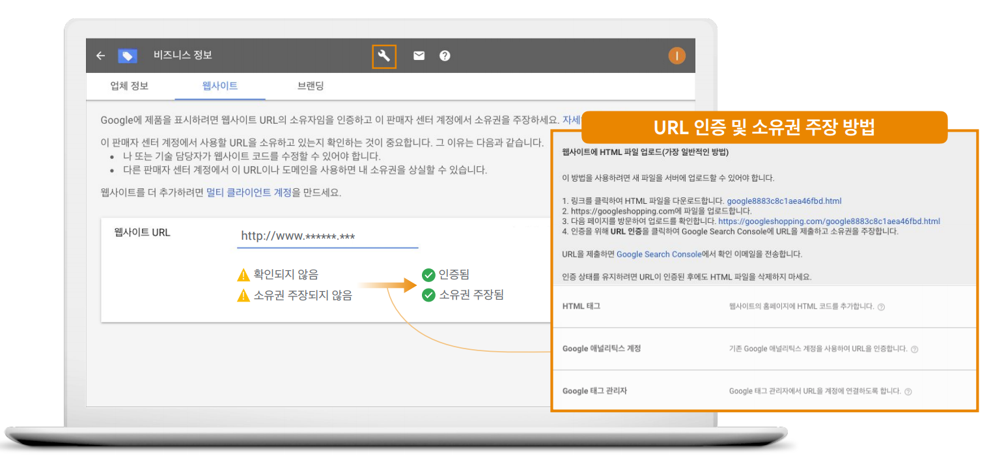The width and height of the screenshot is (991, 456).
Task: Open the mail notifications icon
Action: click(419, 56)
